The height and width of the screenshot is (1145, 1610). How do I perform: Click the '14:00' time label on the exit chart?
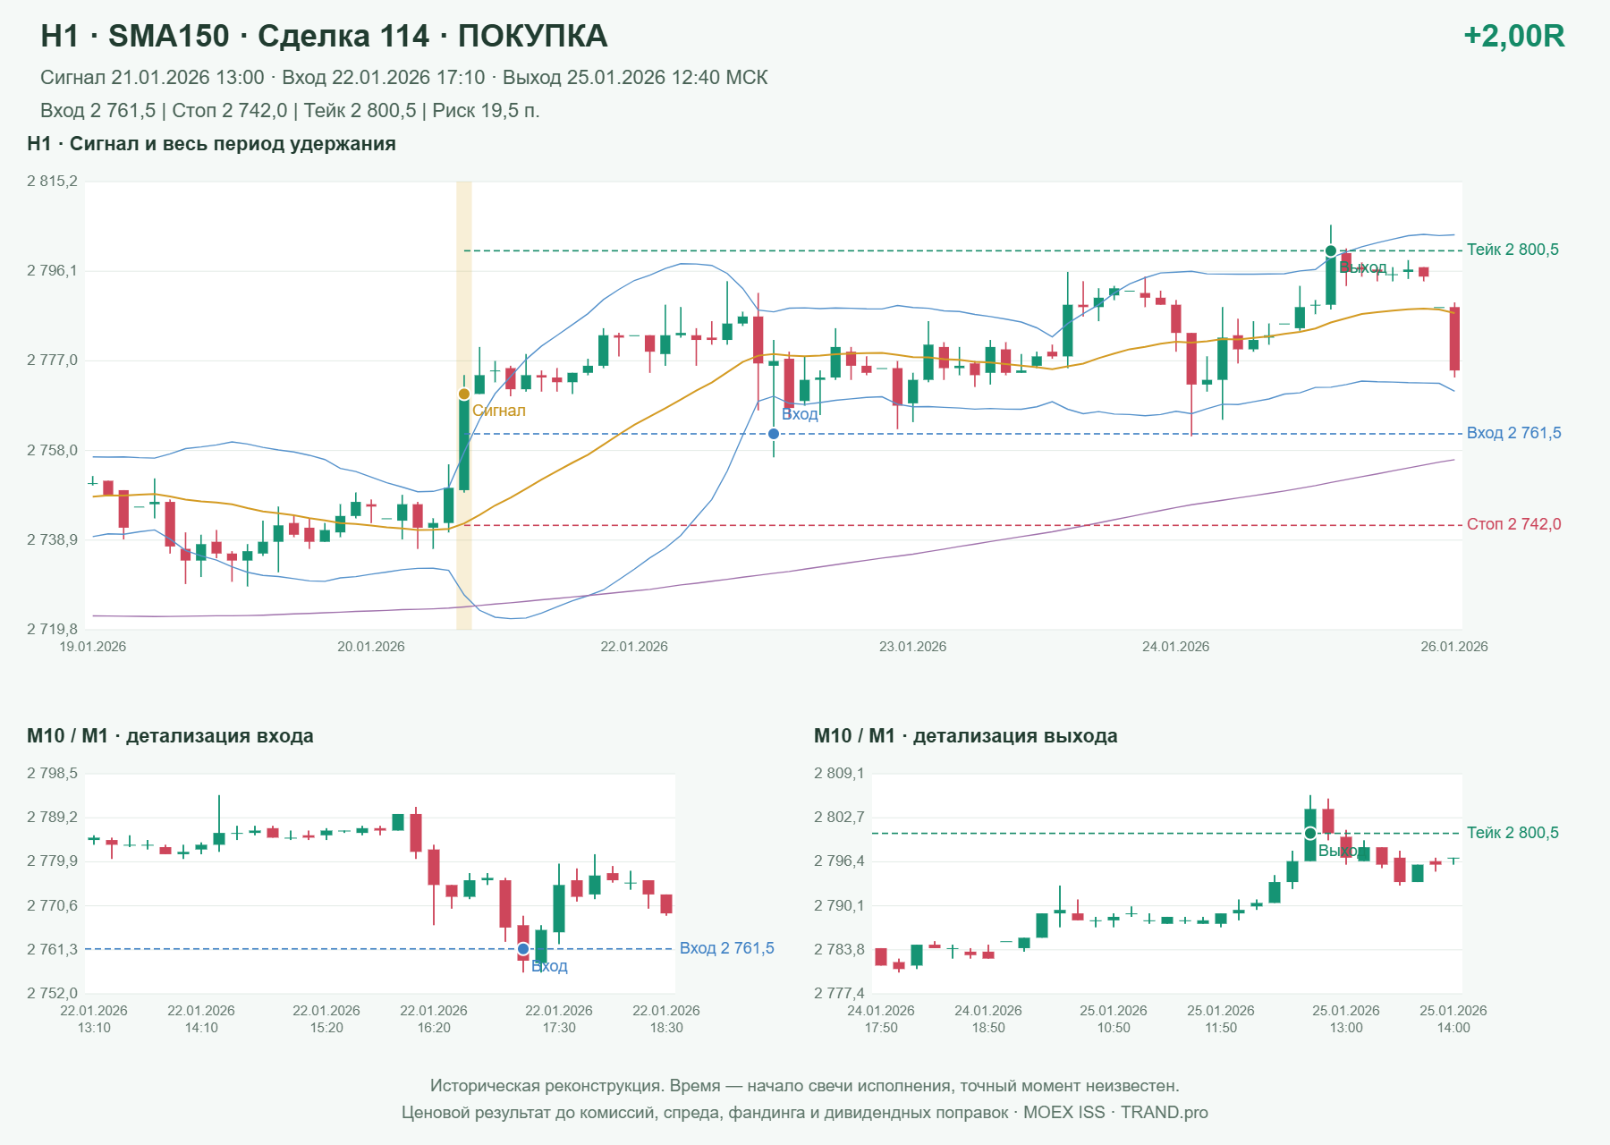tap(1453, 1028)
